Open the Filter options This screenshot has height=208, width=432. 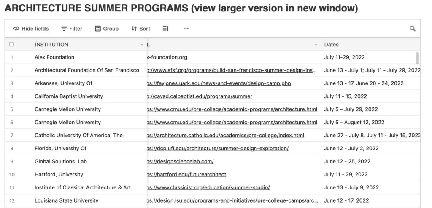(72, 29)
